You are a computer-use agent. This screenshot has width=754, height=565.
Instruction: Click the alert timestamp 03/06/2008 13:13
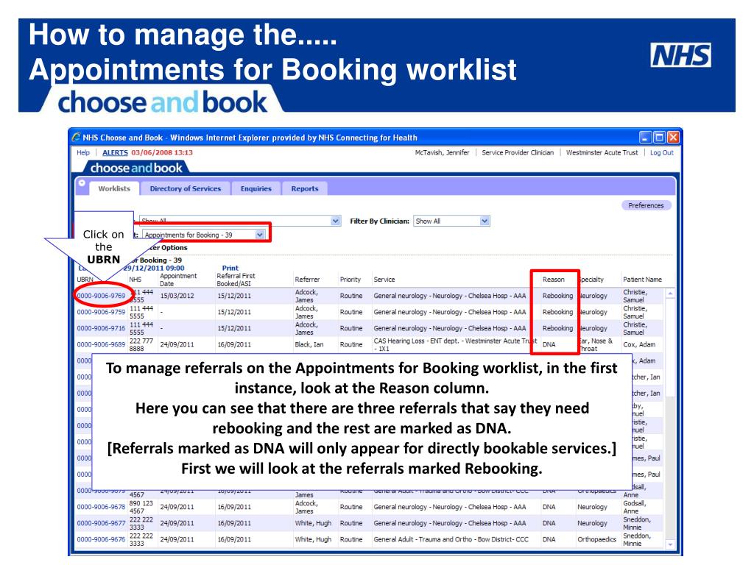click(x=162, y=152)
